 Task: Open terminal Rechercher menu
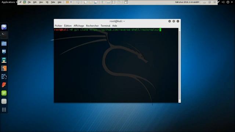(92, 26)
